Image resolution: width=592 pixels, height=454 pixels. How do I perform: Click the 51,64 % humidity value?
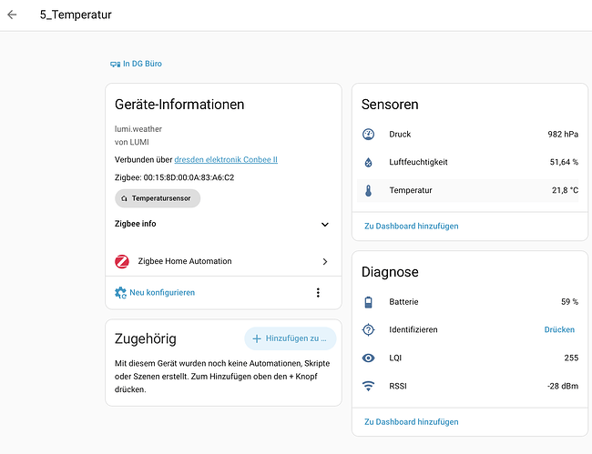[x=564, y=162]
